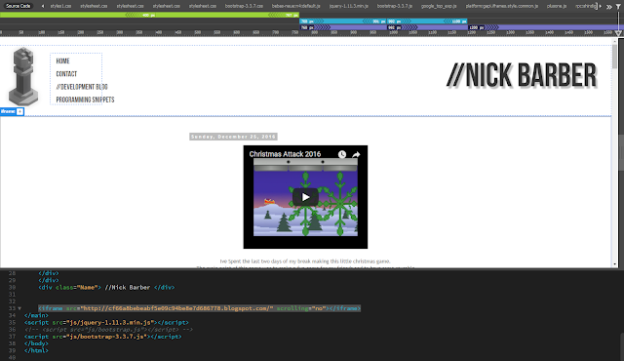The width and height of the screenshot is (624, 361).
Task: Play the Christmas Attack 2016 video
Action: coord(305,197)
